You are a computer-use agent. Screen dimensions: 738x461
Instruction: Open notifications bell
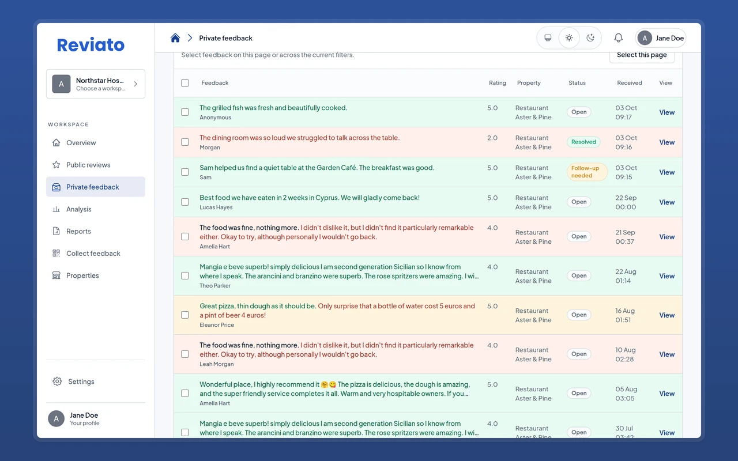[x=618, y=38]
